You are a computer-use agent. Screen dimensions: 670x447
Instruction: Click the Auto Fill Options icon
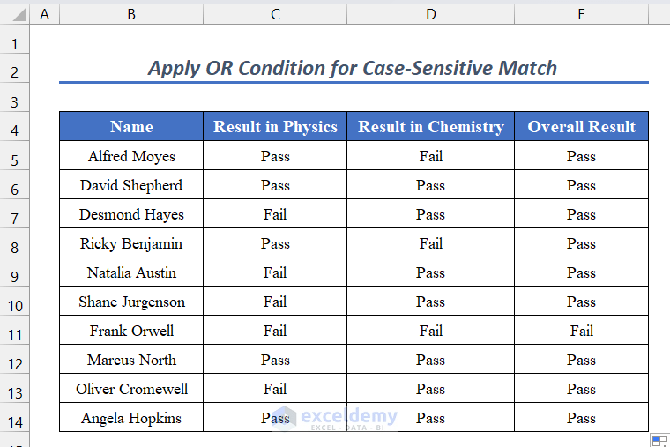click(x=659, y=439)
